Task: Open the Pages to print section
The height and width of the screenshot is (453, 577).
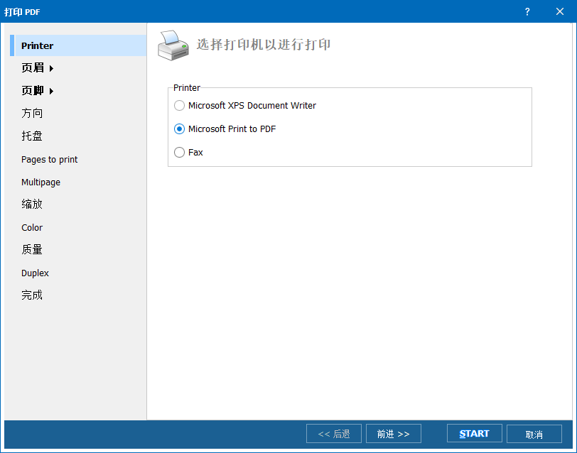Action: (x=49, y=159)
